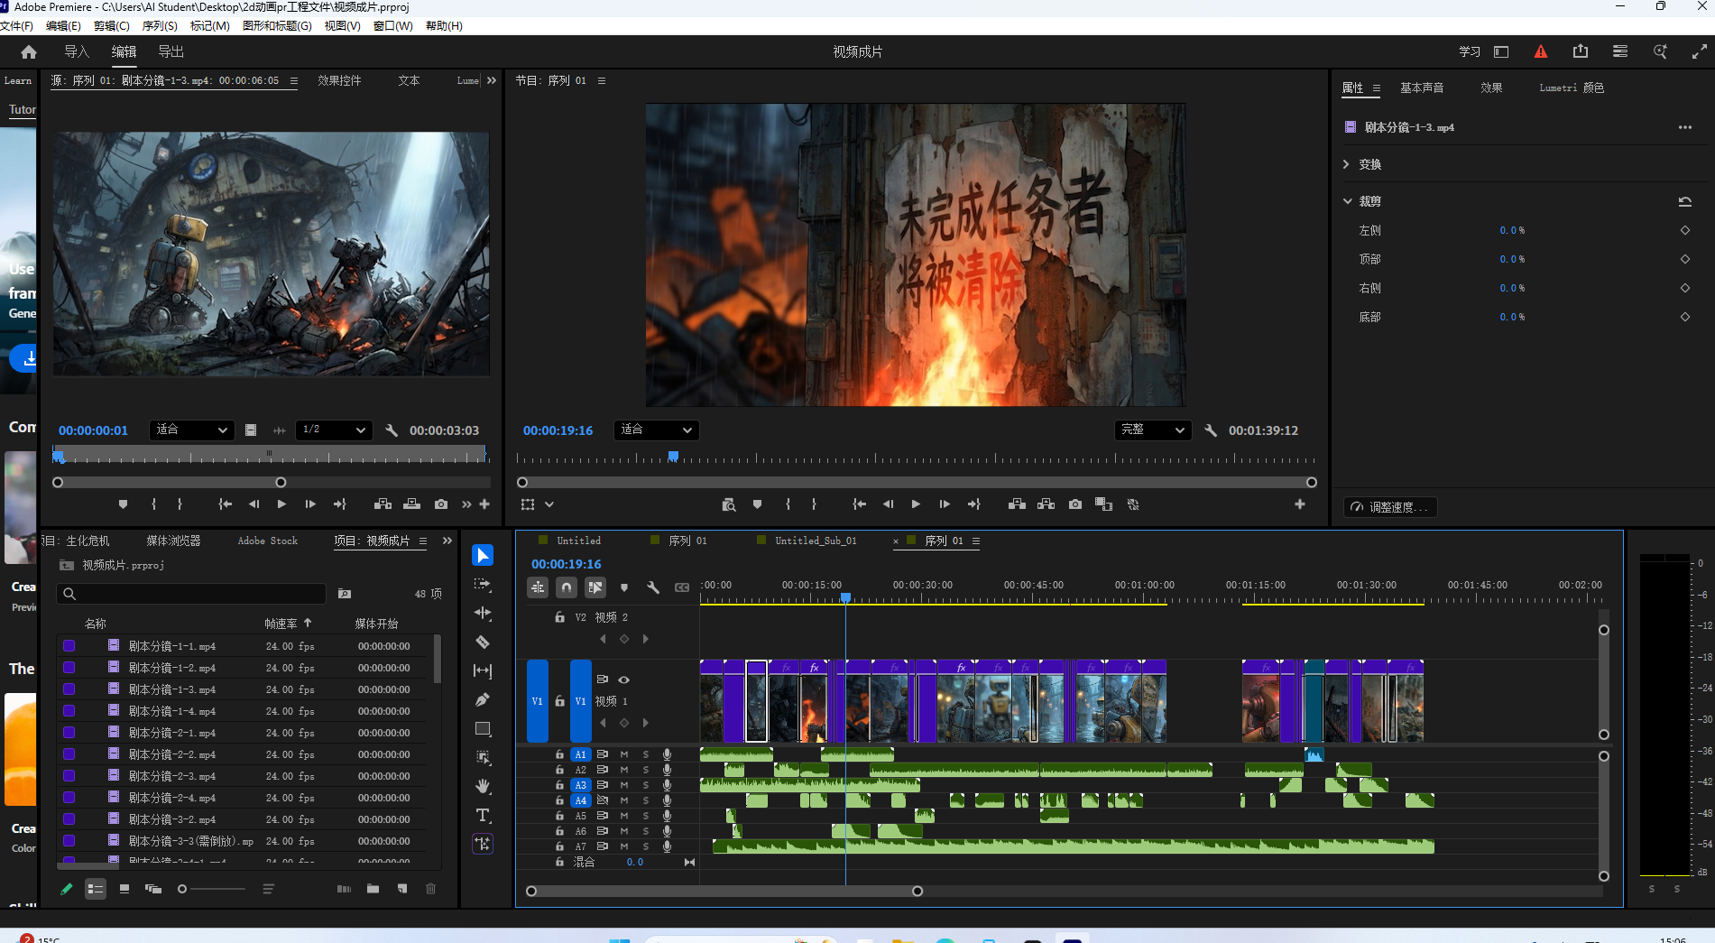Select the Pen tool
1715x943 pixels.
coord(483,699)
